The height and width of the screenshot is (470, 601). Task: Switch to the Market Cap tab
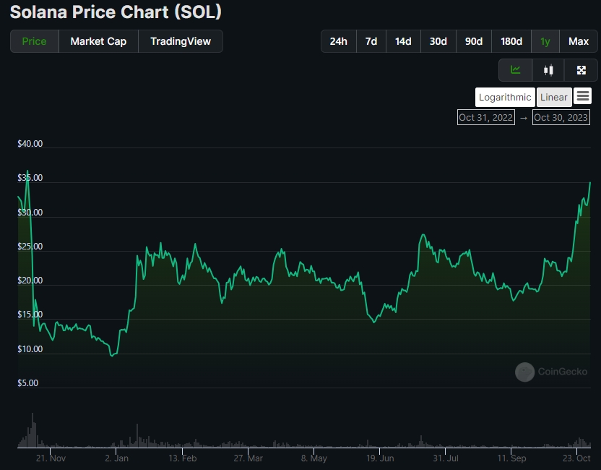click(x=98, y=41)
